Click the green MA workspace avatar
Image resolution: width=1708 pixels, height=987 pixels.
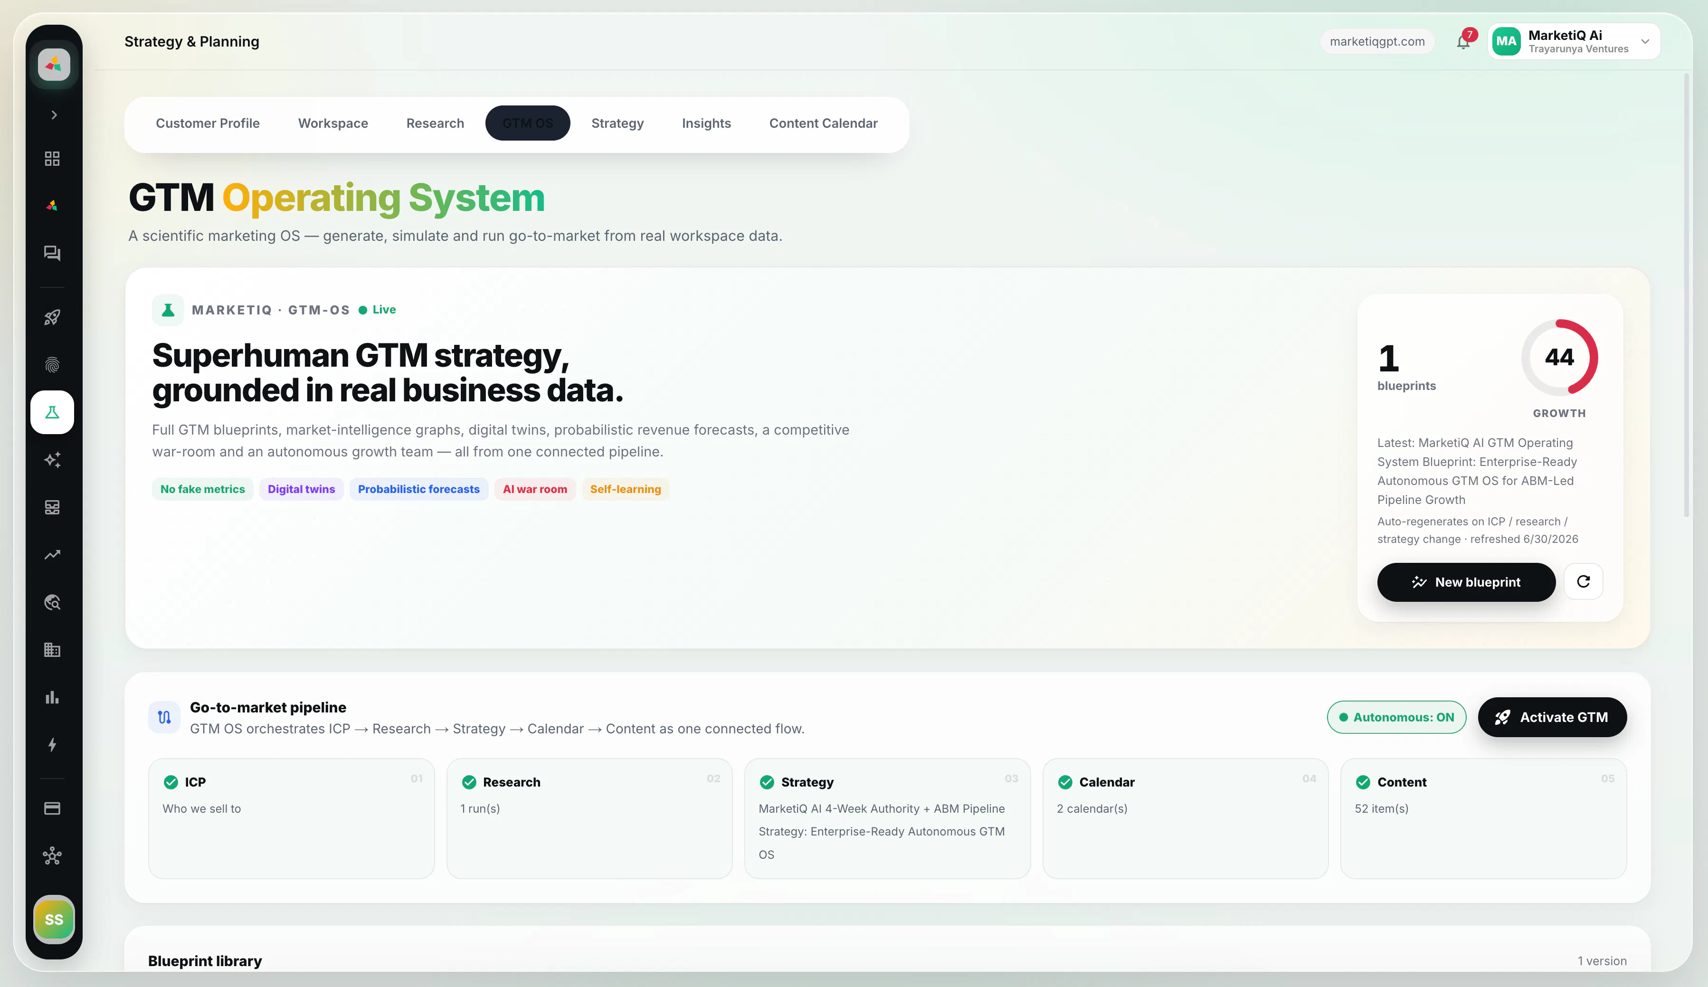pos(1506,41)
